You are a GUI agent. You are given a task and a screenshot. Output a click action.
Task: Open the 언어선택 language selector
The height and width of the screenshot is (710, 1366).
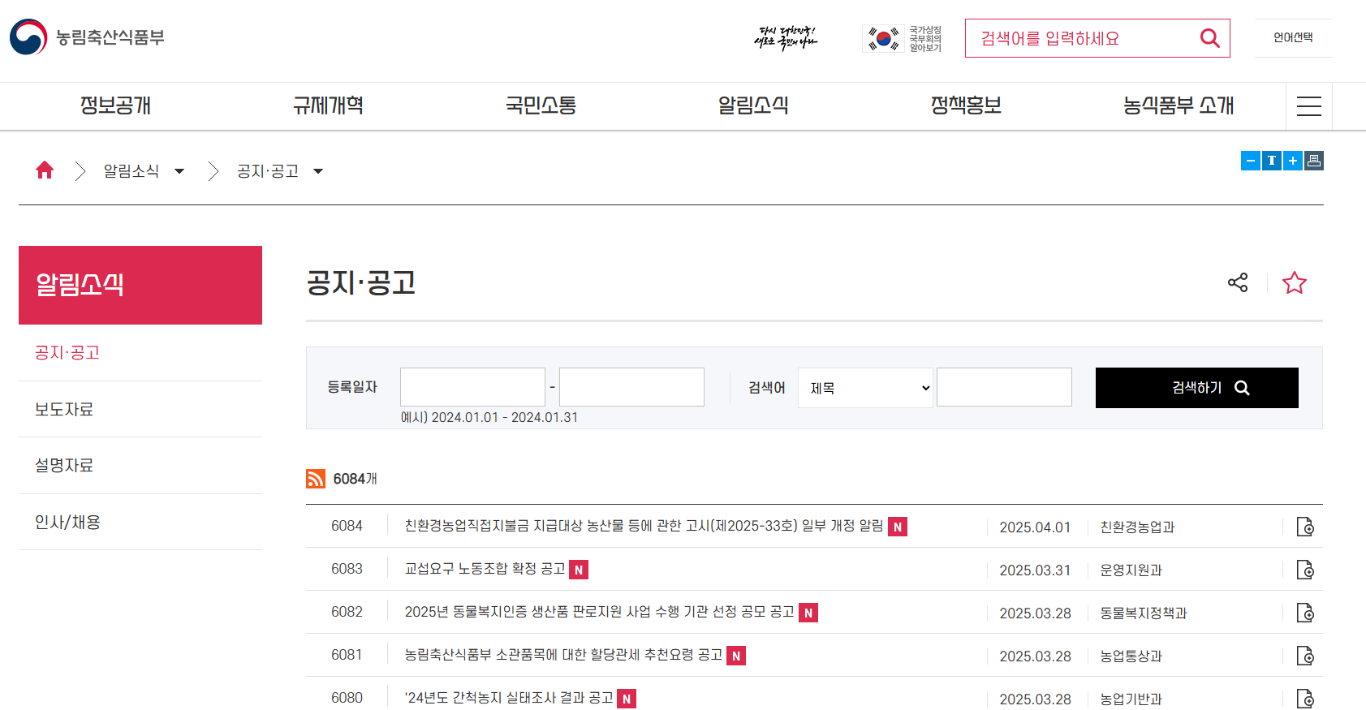tap(1293, 37)
